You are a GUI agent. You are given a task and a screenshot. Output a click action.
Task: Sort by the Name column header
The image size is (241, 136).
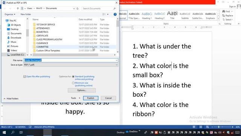[35, 19]
